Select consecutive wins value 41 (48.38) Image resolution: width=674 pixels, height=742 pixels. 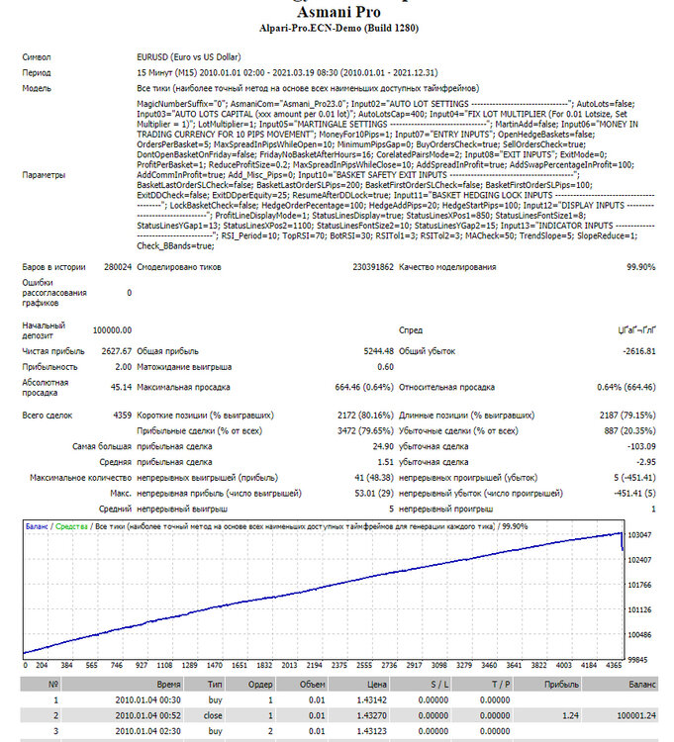tap(374, 478)
